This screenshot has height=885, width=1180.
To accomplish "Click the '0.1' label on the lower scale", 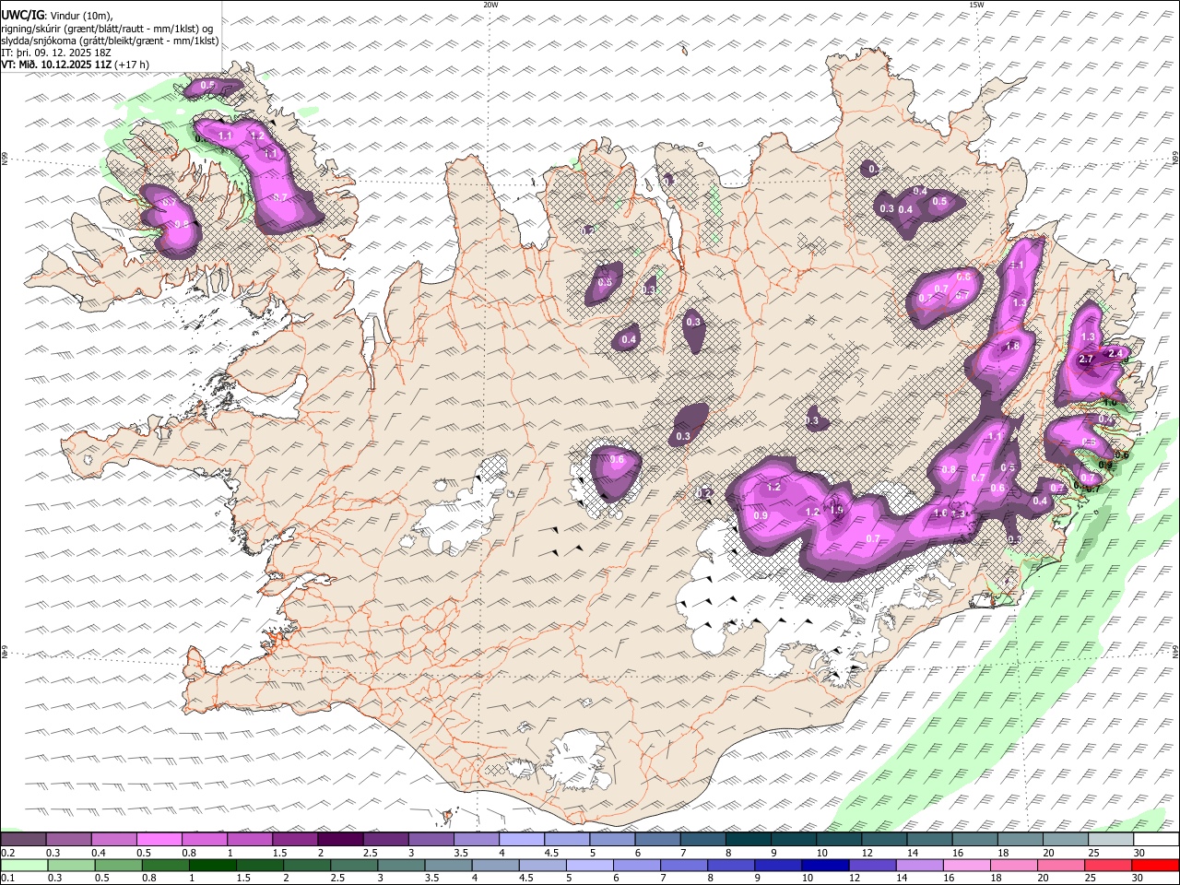I will click(x=6, y=879).
